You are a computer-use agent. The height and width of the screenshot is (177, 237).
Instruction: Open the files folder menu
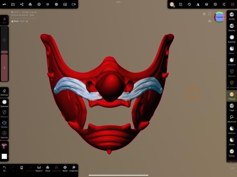[13, 4]
